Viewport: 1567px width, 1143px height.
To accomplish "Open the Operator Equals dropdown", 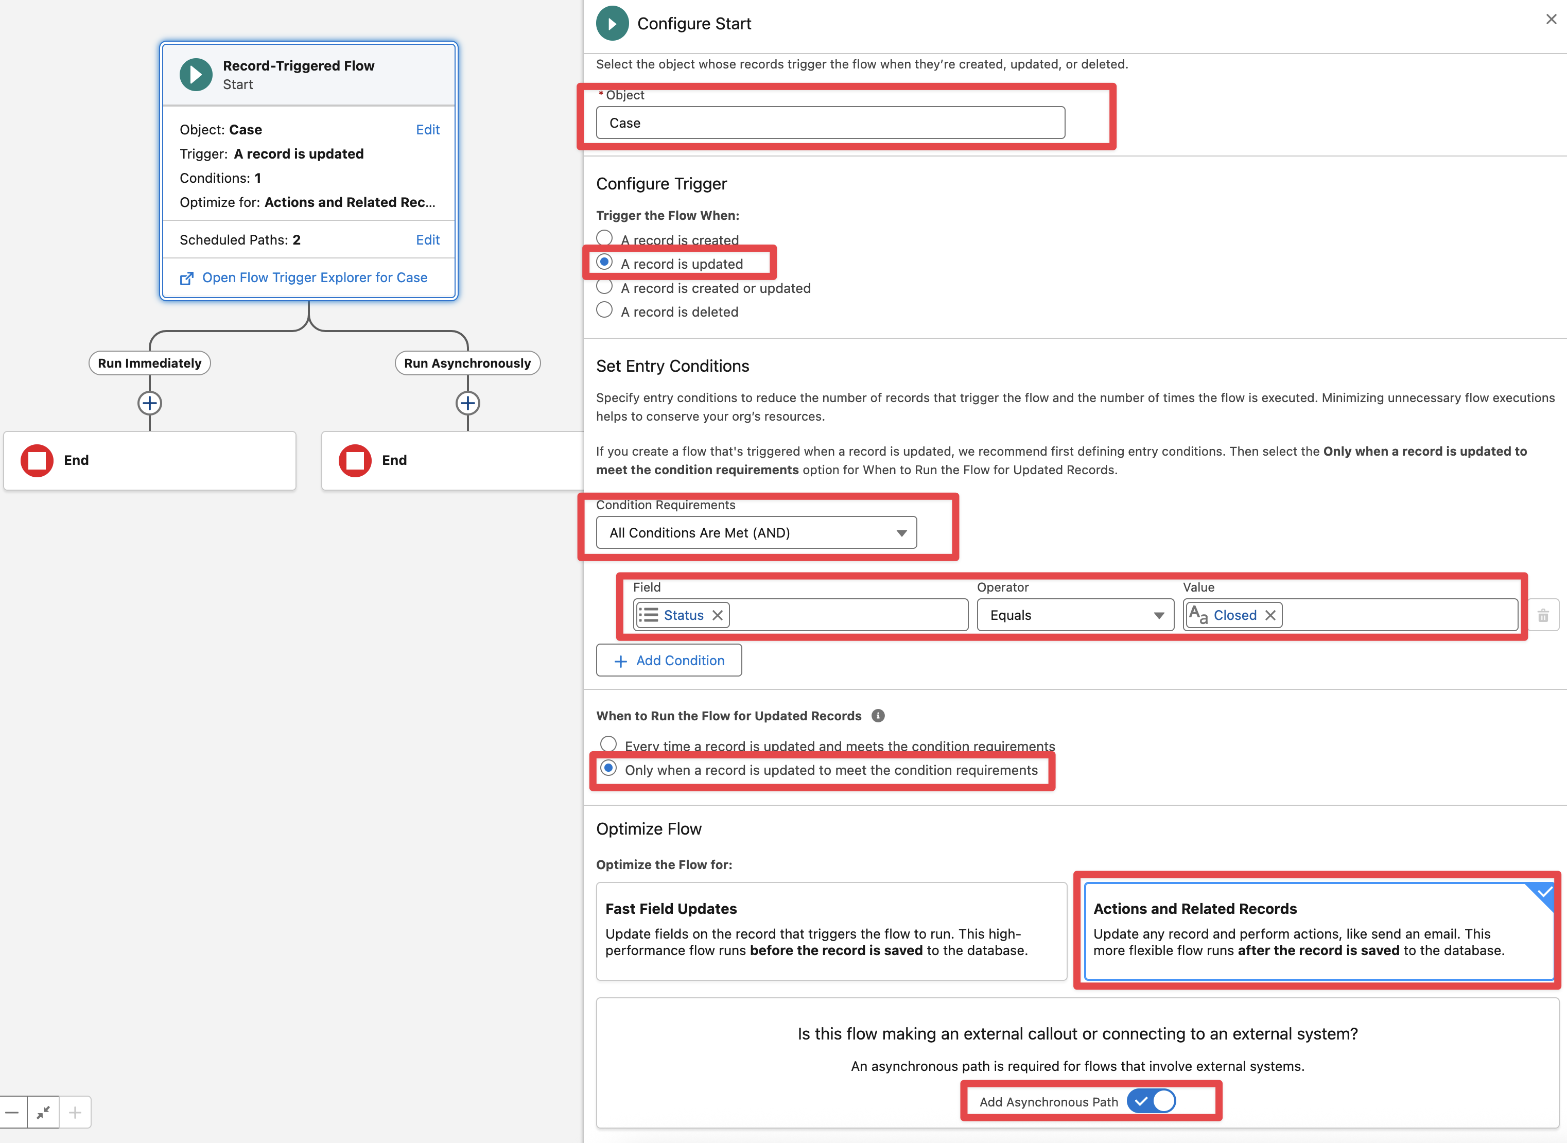I will pos(1074,615).
